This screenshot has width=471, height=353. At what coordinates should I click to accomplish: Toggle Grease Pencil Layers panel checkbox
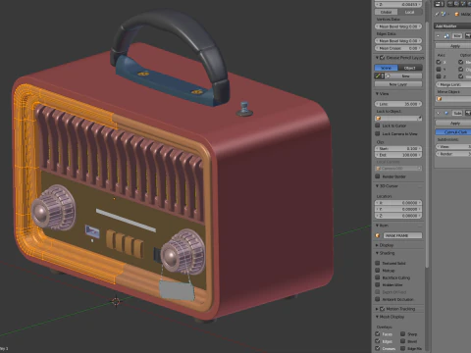[x=382, y=58]
